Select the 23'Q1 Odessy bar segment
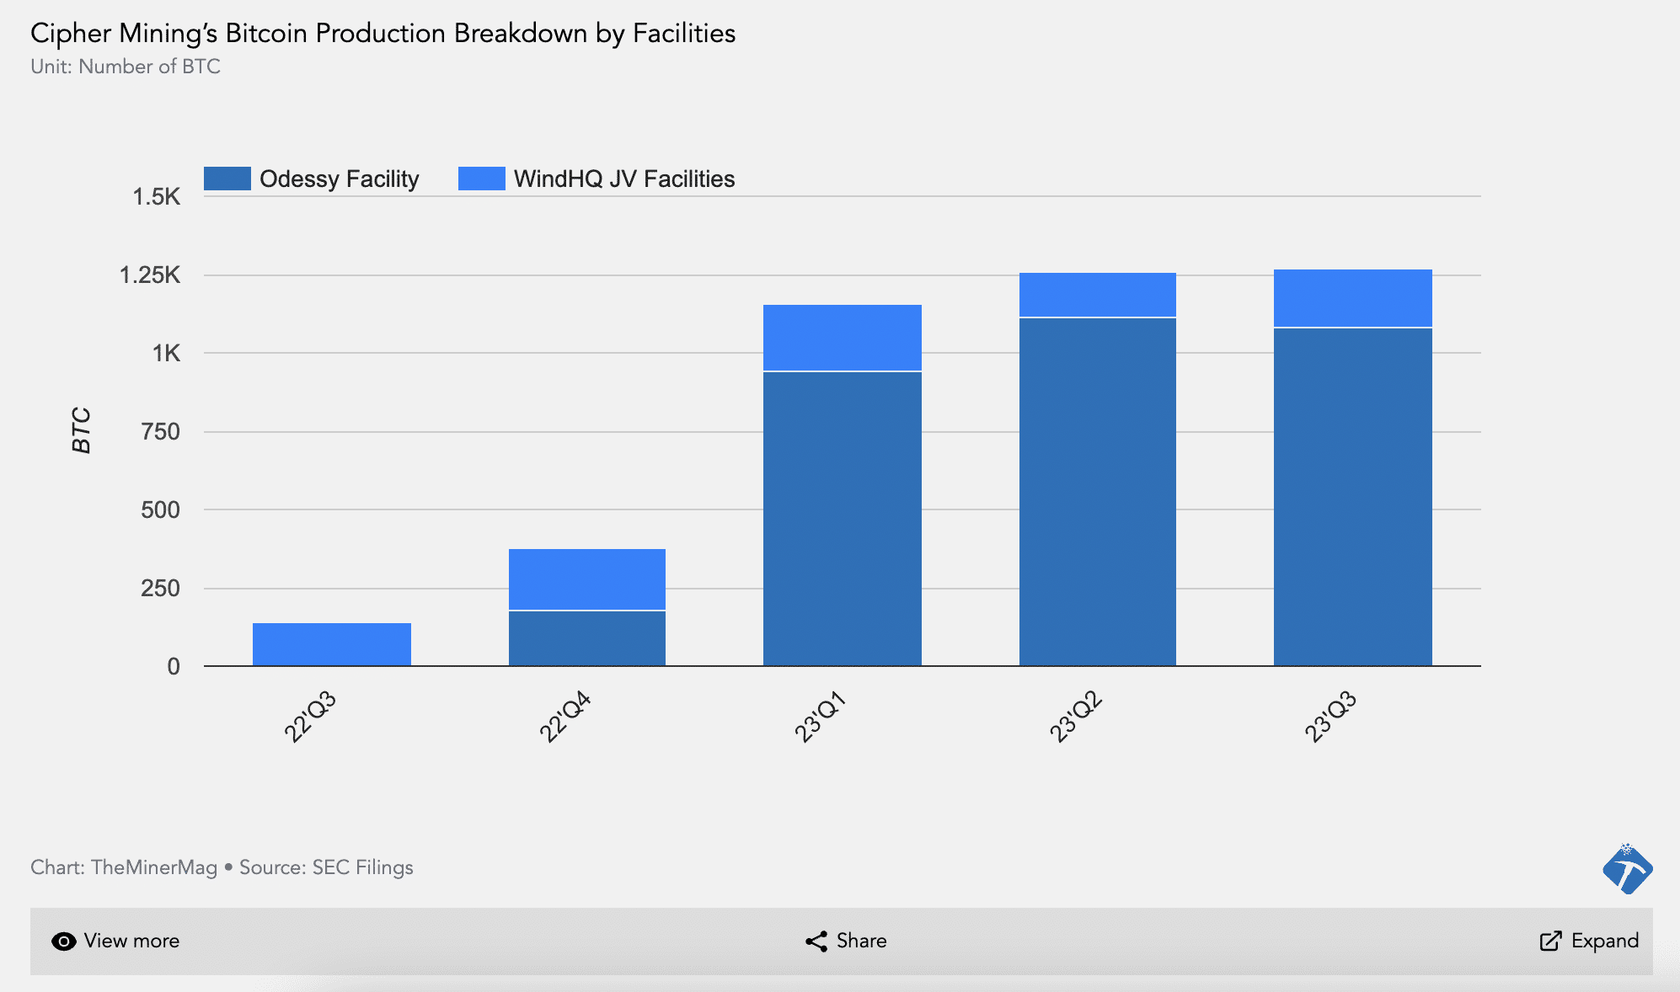 [x=843, y=518]
